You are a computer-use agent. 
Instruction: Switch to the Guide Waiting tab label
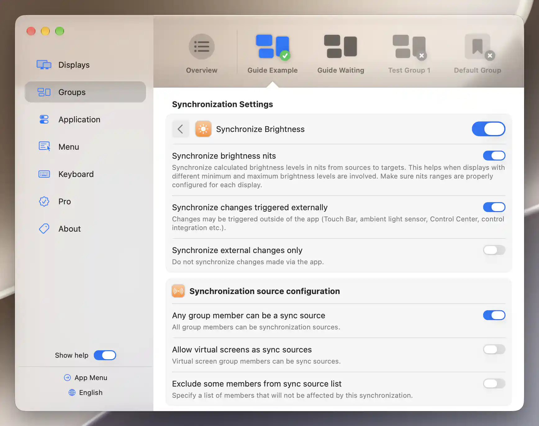pyautogui.click(x=341, y=70)
